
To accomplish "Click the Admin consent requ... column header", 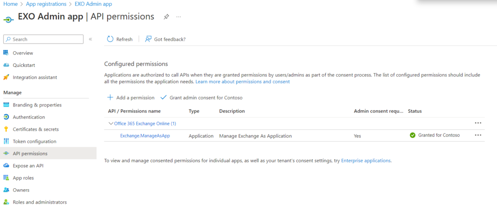I will pos(379,111).
